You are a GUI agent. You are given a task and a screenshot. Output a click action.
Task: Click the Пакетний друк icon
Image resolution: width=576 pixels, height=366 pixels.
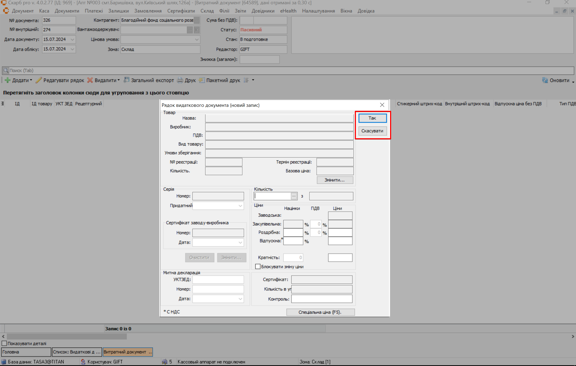point(202,80)
